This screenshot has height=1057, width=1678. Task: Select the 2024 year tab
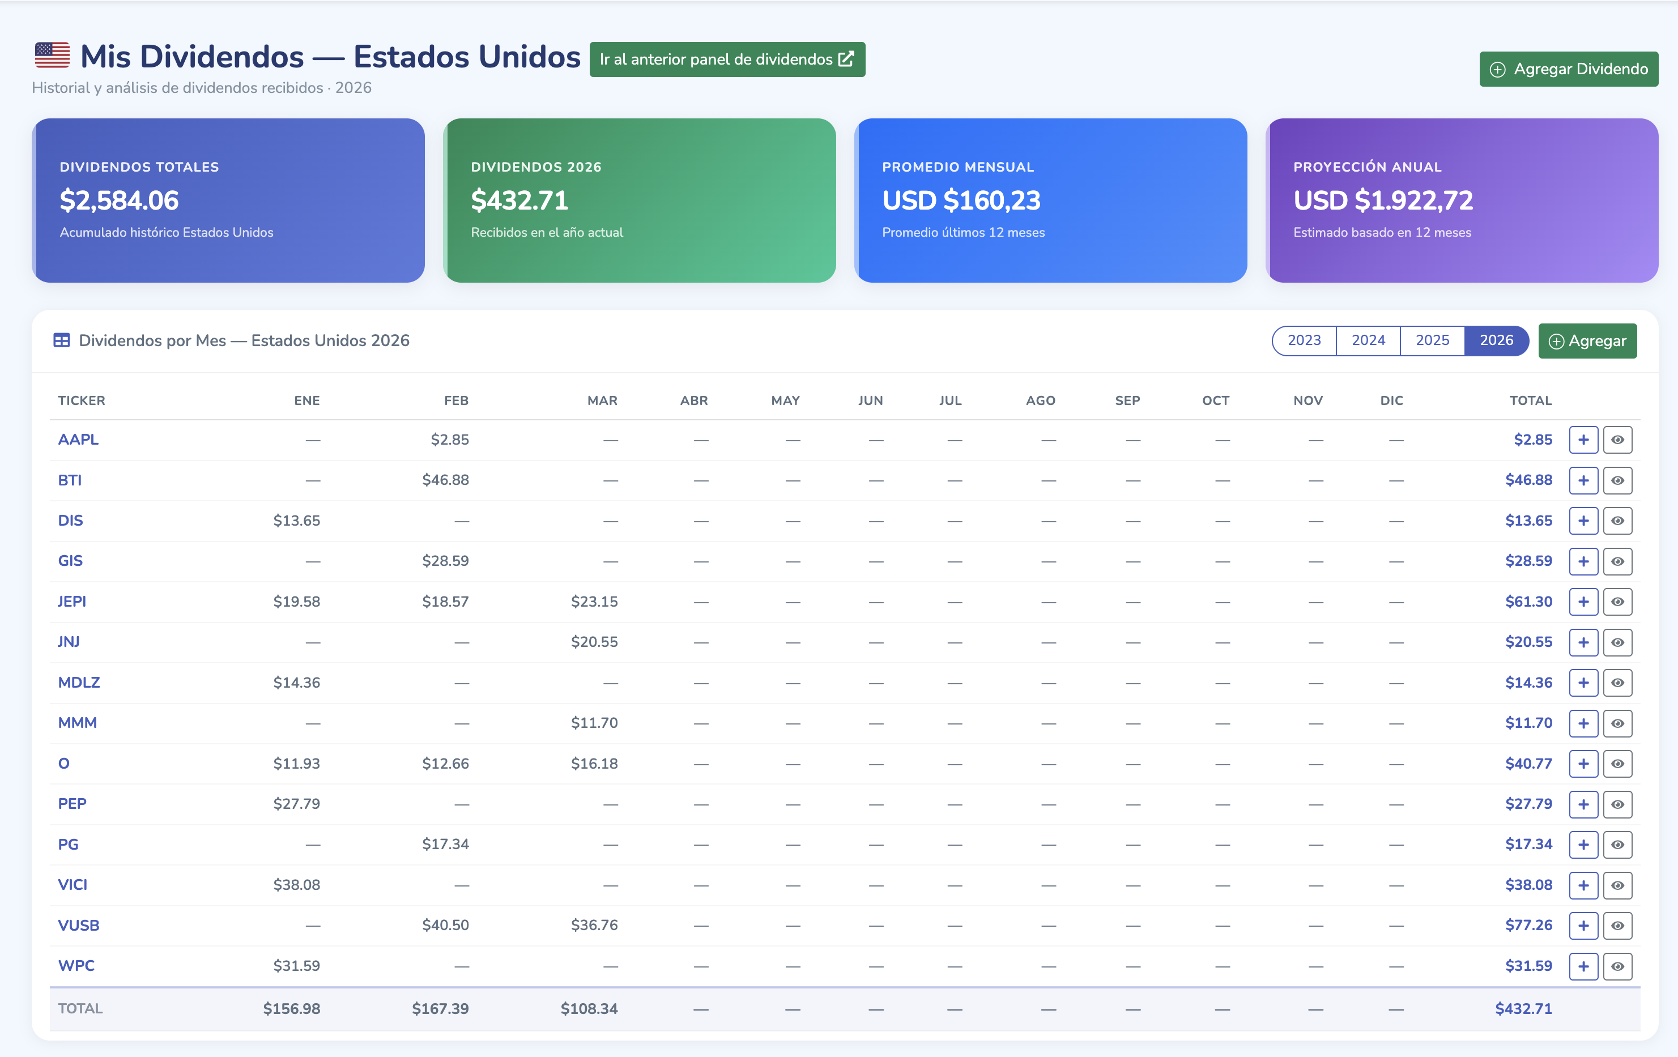coord(1368,340)
